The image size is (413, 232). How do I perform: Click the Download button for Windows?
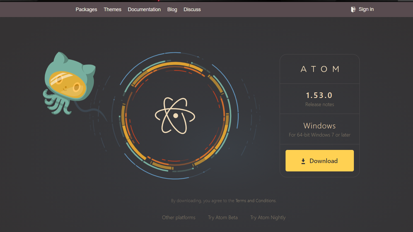[320, 161]
